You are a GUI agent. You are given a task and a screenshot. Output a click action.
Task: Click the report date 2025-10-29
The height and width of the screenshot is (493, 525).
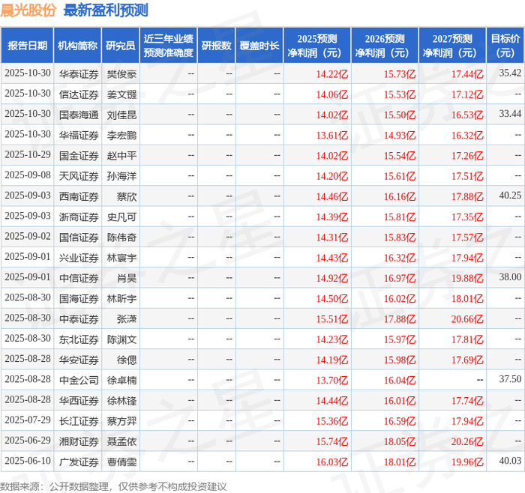click(28, 154)
